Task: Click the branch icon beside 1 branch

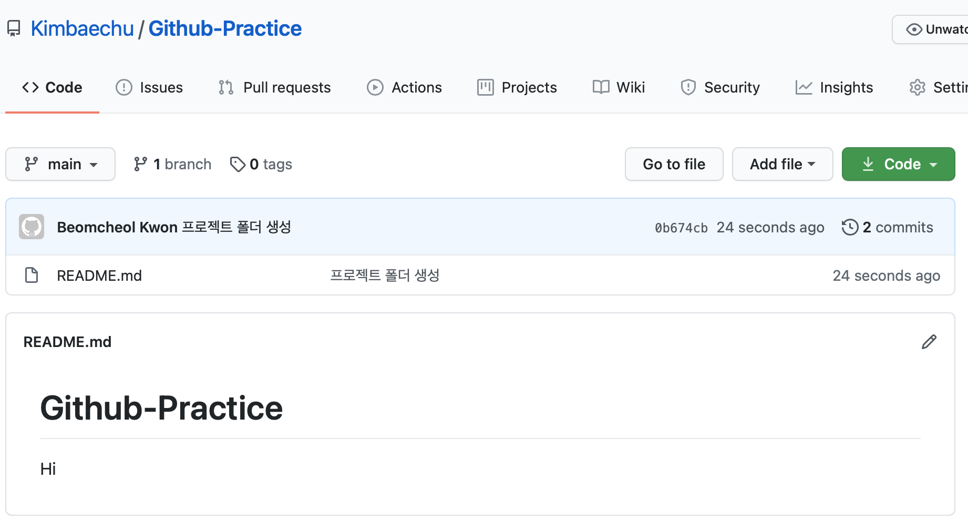Action: coord(140,164)
